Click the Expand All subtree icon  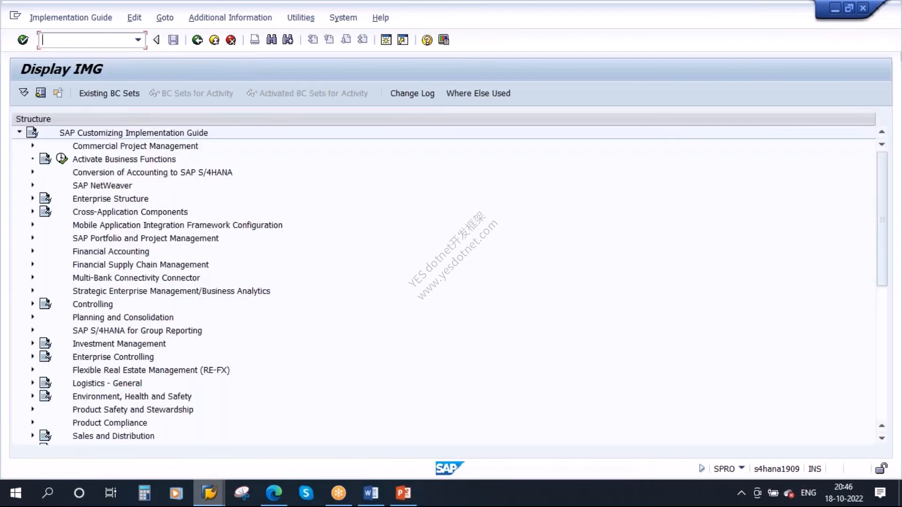pyautogui.click(x=23, y=92)
